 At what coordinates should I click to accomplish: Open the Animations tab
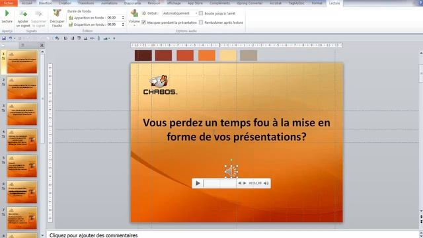tap(109, 3)
